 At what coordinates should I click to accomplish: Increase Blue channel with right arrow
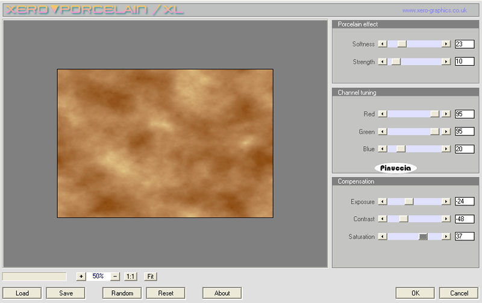click(x=446, y=149)
